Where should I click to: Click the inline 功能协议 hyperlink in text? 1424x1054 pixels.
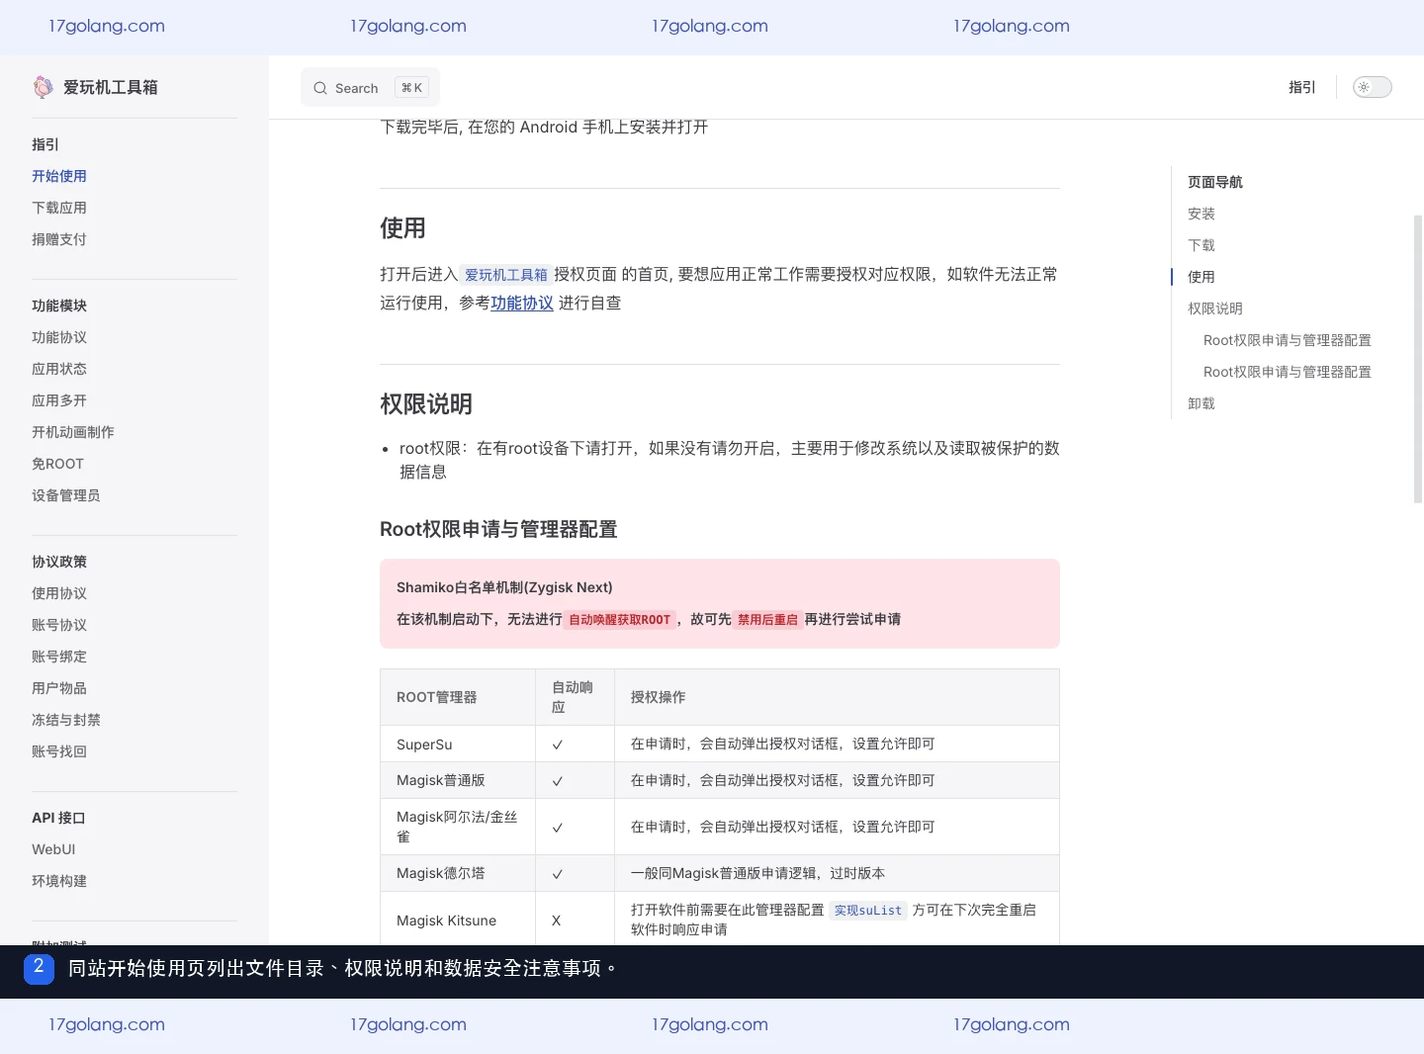point(522,303)
